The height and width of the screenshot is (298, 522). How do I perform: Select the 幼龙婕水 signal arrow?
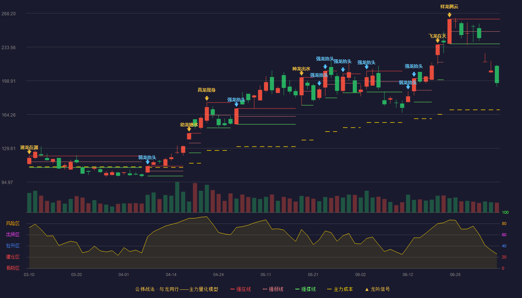point(189,129)
